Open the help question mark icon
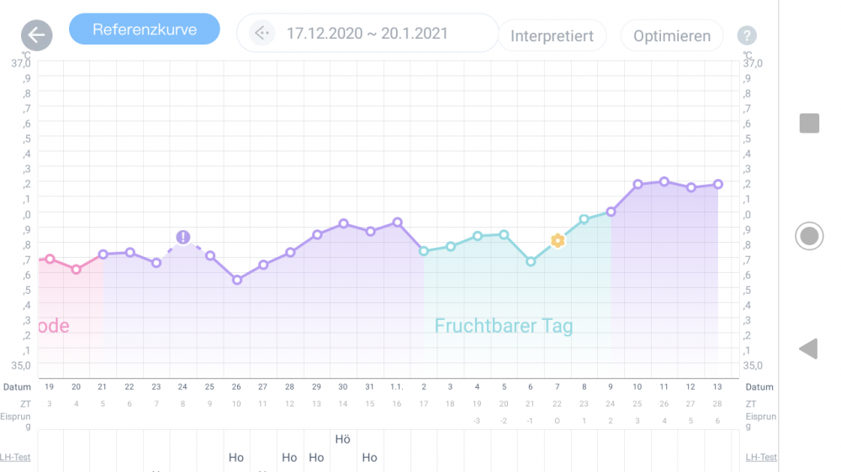The image size is (841, 472). [x=747, y=35]
